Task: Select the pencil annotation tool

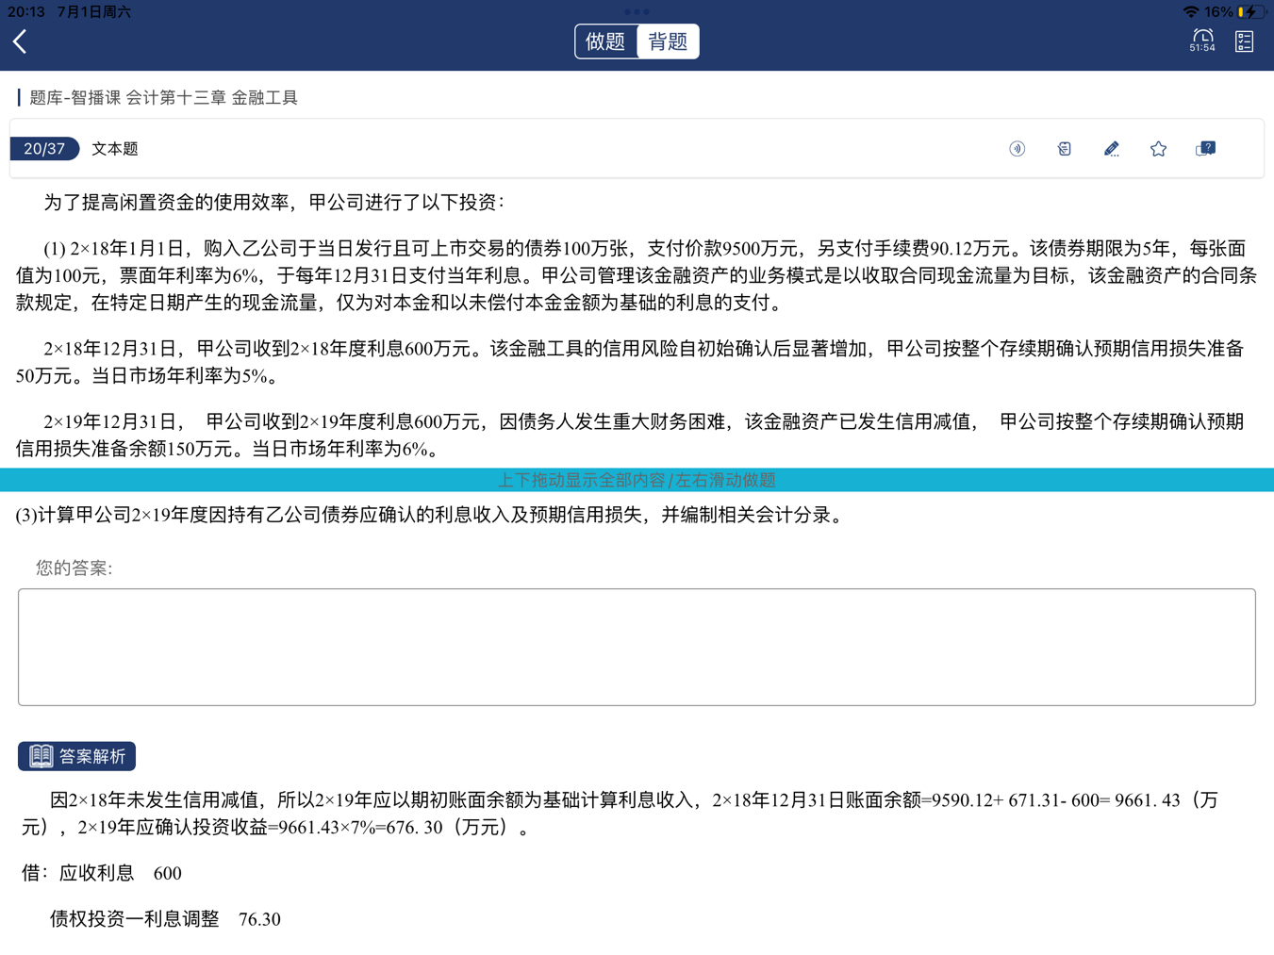Action: pyautogui.click(x=1111, y=149)
